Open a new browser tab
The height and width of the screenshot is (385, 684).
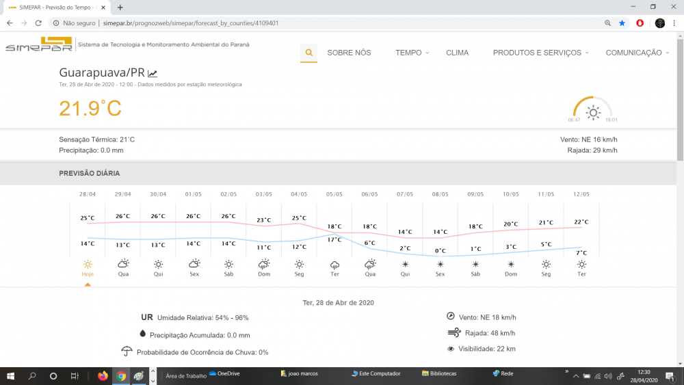pyautogui.click(x=120, y=8)
